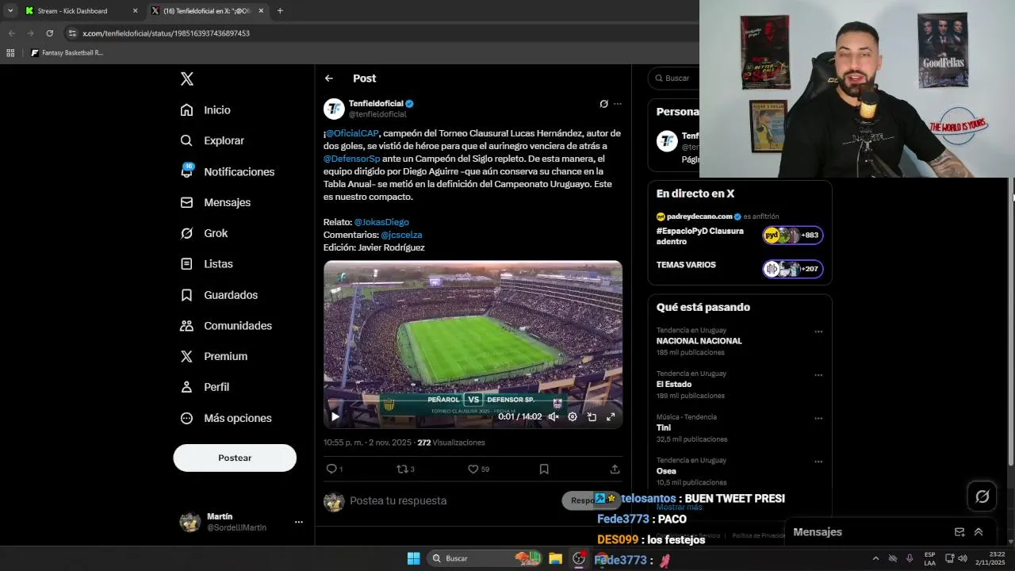1015x571 pixels.
Task: Open Comunidades section
Action: coord(226,326)
